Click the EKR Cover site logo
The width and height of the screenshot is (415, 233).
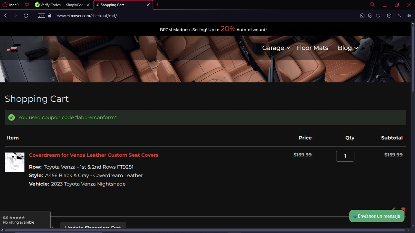point(14,48)
